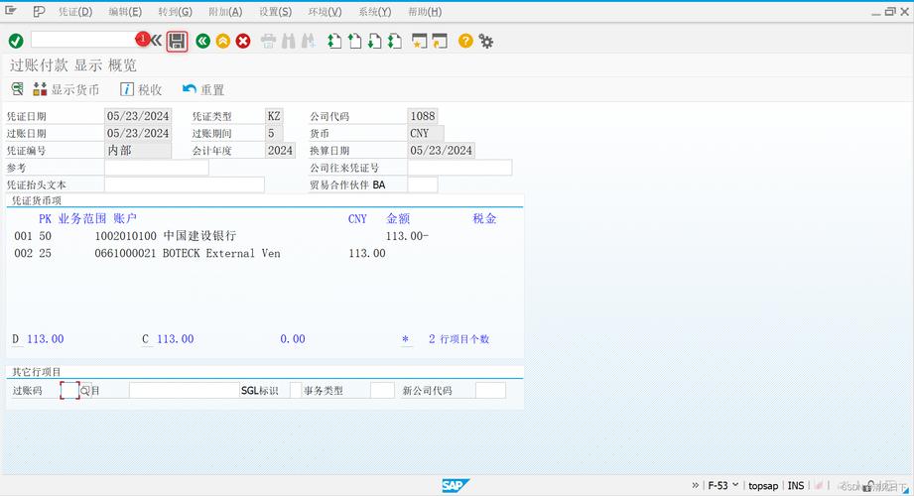The height and width of the screenshot is (496, 914).
Task: Click the 会计年度 value 2024
Action: pyautogui.click(x=280, y=151)
